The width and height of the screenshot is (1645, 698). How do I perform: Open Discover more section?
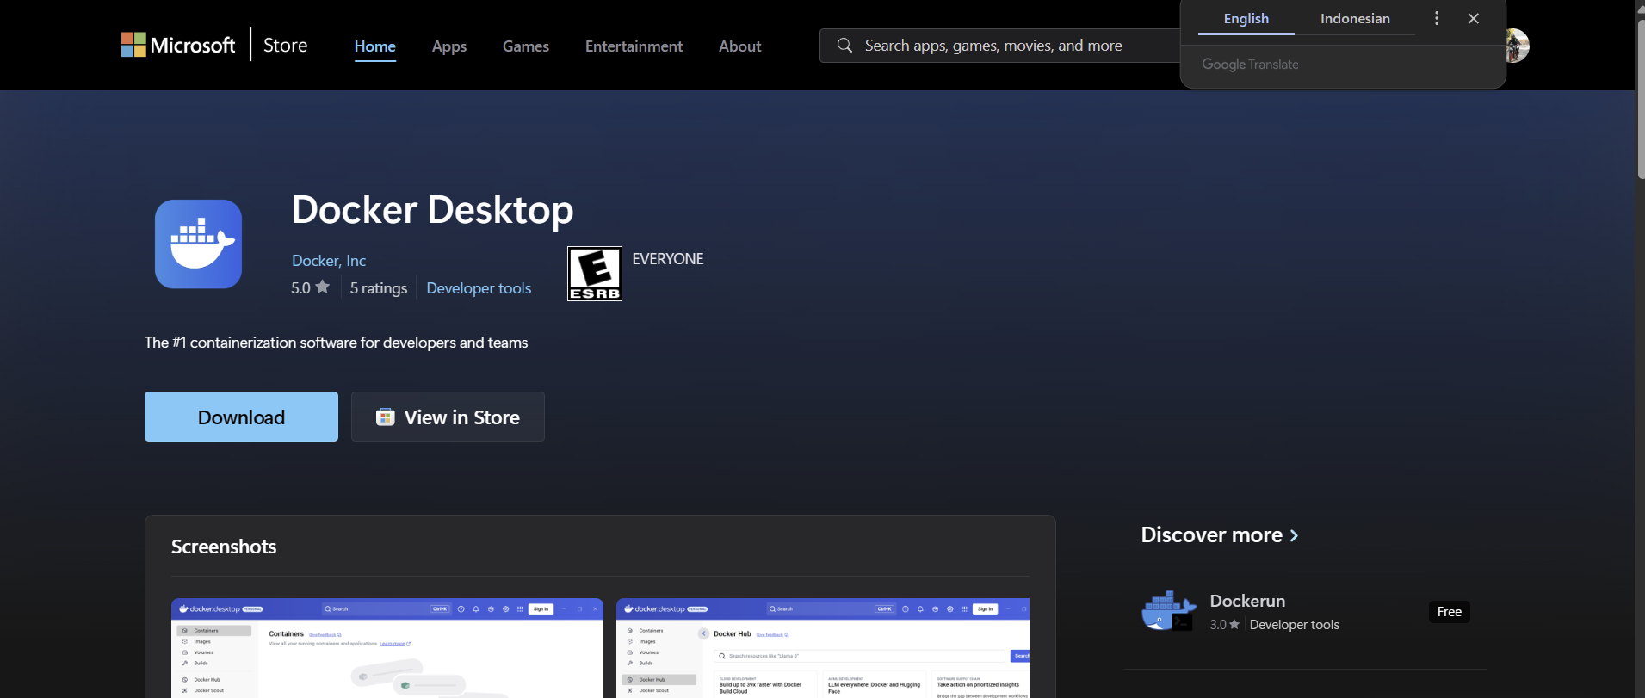[x=1219, y=534]
